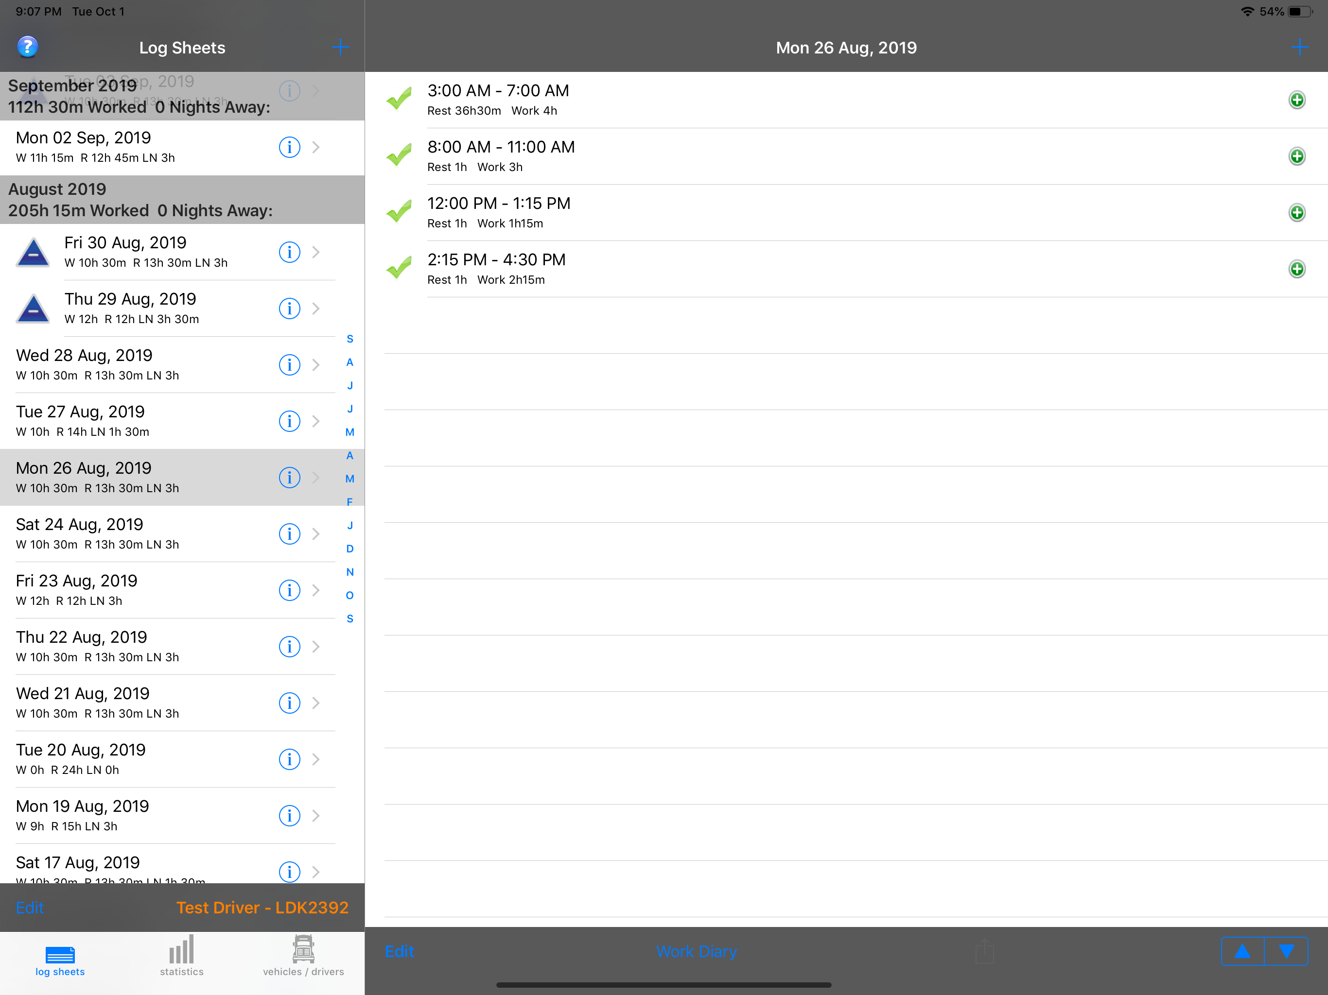Tap info icon for Wed 28 Aug, 2019

(x=289, y=365)
